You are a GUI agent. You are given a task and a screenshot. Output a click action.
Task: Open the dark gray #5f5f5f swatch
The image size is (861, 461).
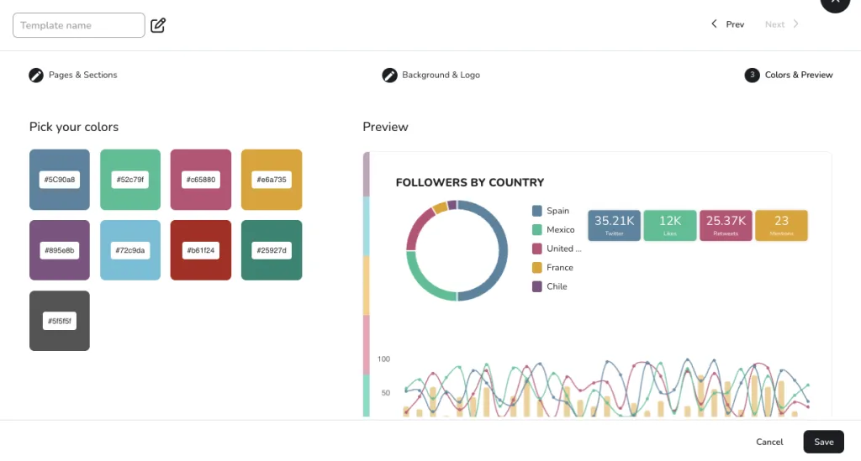[x=60, y=321]
